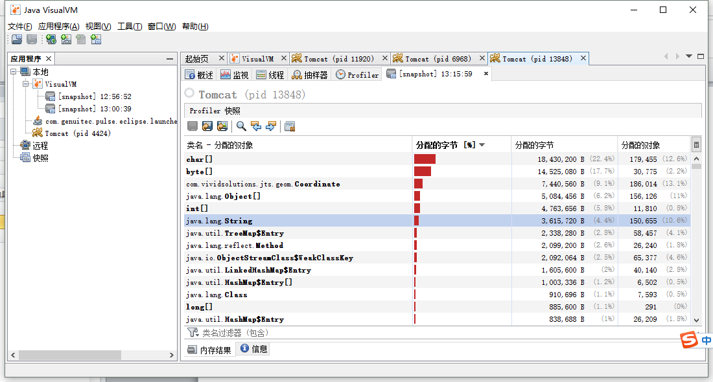Image resolution: width=713 pixels, height=382 pixels.
Task: Click the Load snapshot toolbar icon
Action: pos(17,39)
